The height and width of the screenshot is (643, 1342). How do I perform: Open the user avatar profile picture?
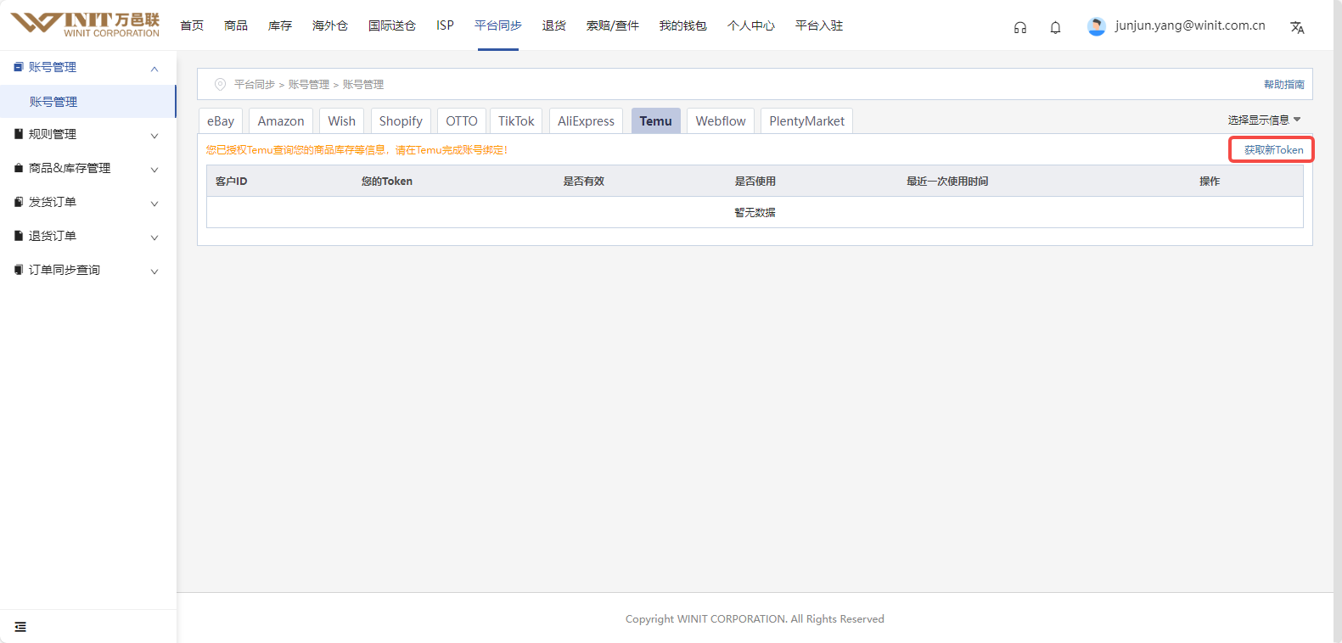coord(1097,26)
